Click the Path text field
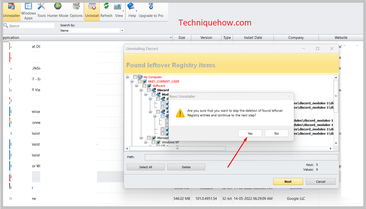This screenshot has width=366, height=209. [241, 157]
